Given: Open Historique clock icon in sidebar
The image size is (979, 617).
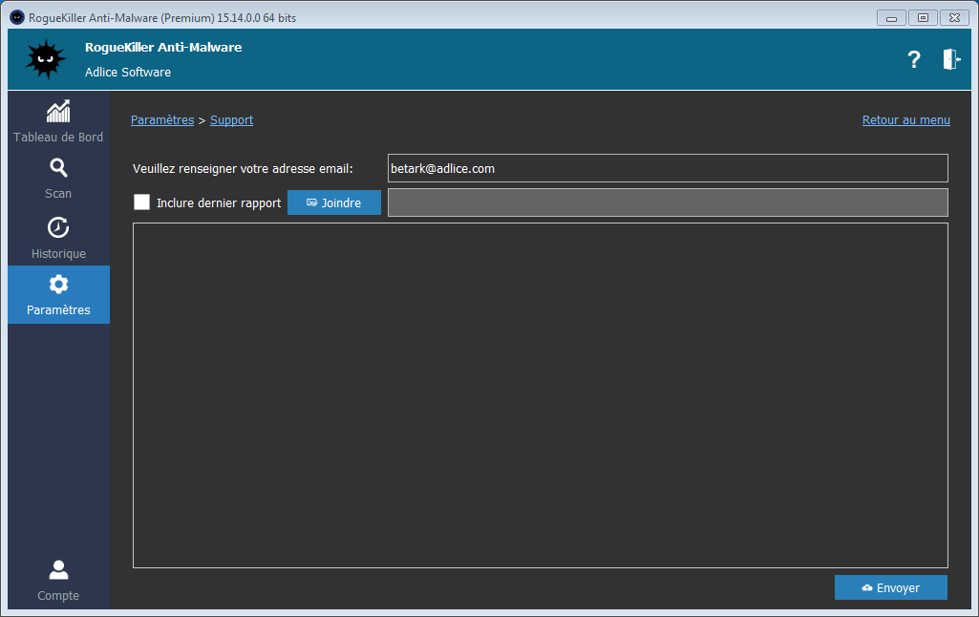Looking at the screenshot, I should pyautogui.click(x=58, y=228).
